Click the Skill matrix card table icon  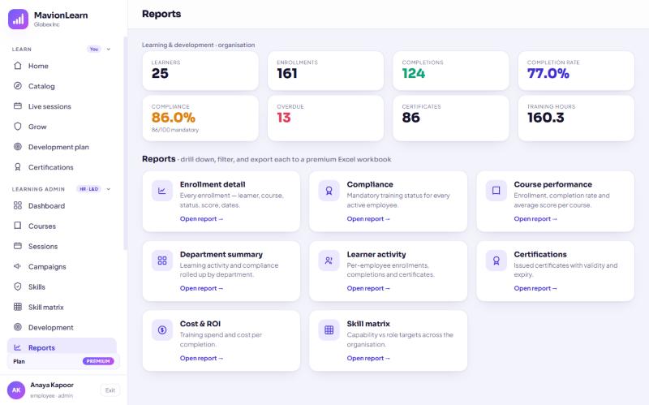tap(329, 330)
